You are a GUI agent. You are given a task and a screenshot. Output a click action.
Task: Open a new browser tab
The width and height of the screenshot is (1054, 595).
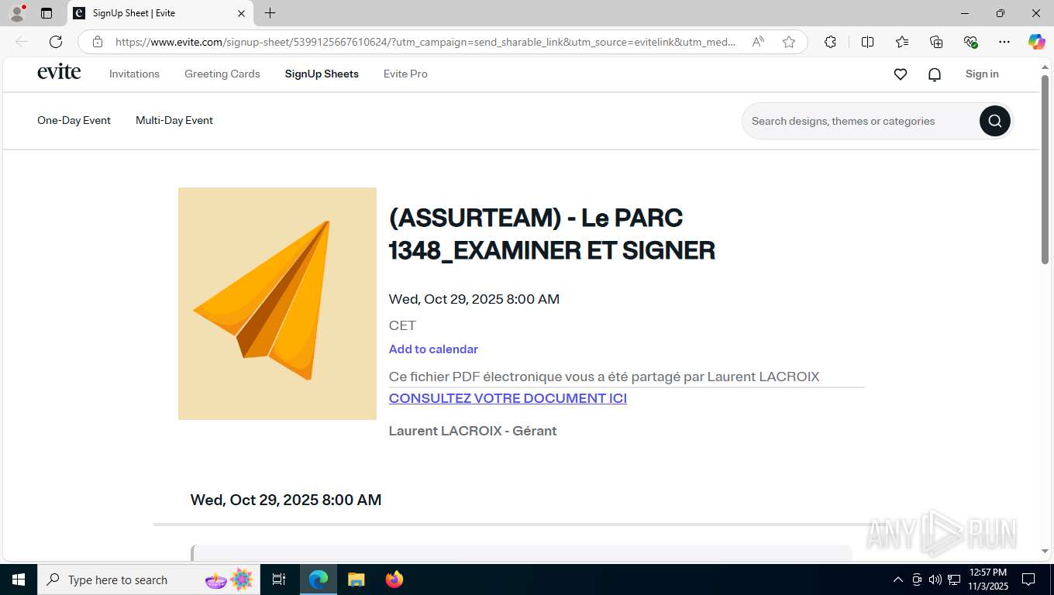click(270, 13)
